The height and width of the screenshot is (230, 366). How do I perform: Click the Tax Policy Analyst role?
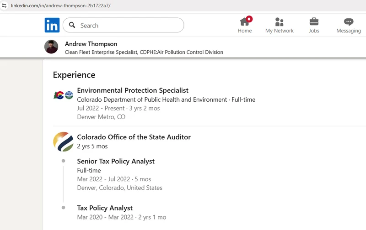click(x=105, y=208)
